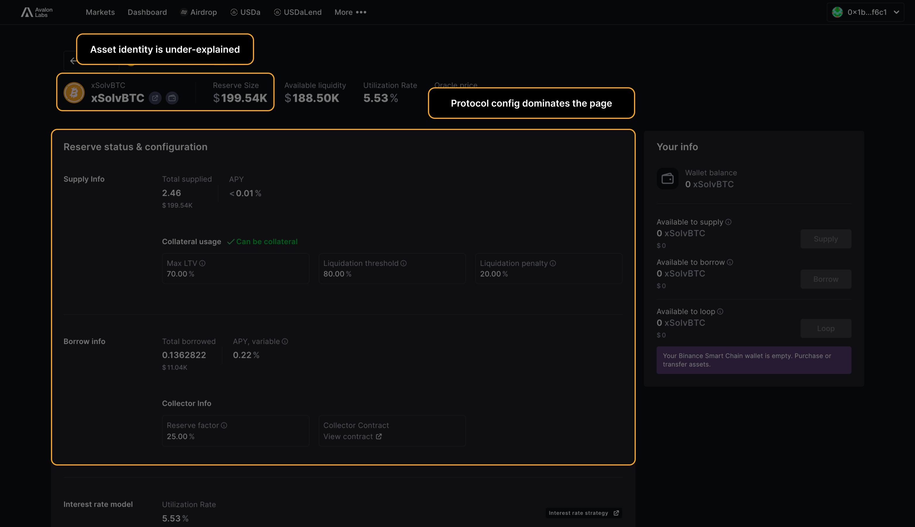Click the Liquidation penalty info icon
The image size is (915, 527).
[x=553, y=263]
